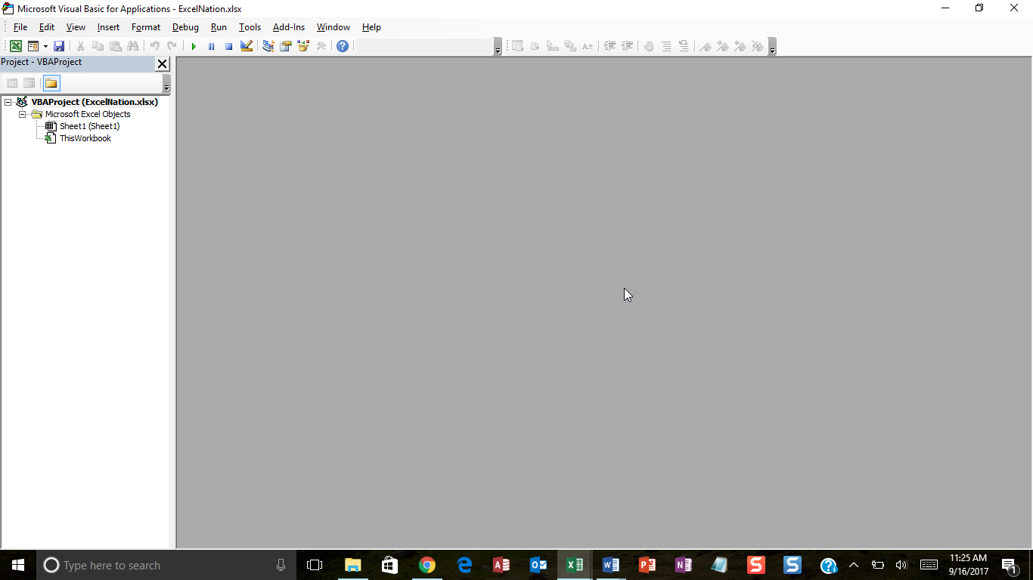The width and height of the screenshot is (1033, 580).
Task: Toggle Design Mode ruler icon
Action: pyautogui.click(x=246, y=46)
